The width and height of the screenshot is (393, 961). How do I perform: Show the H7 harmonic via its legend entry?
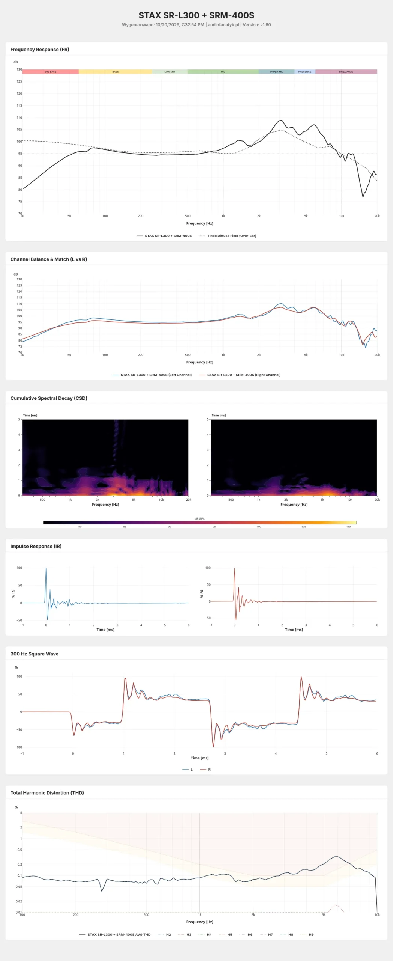tap(266, 935)
